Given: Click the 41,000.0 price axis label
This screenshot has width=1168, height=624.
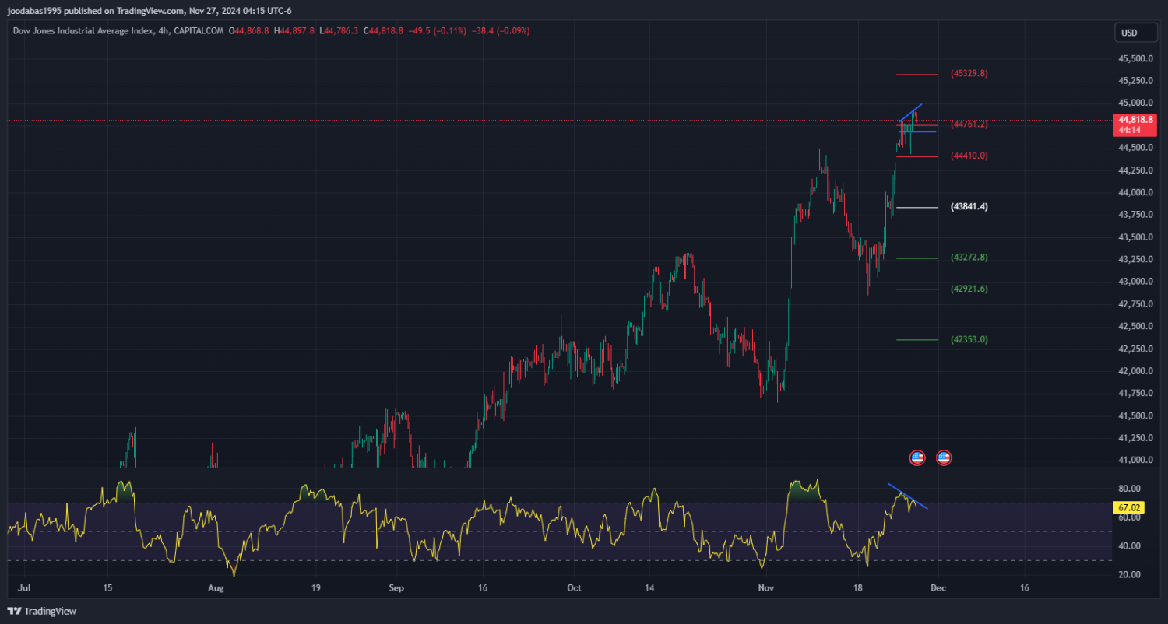Looking at the screenshot, I should pyautogui.click(x=1136, y=461).
